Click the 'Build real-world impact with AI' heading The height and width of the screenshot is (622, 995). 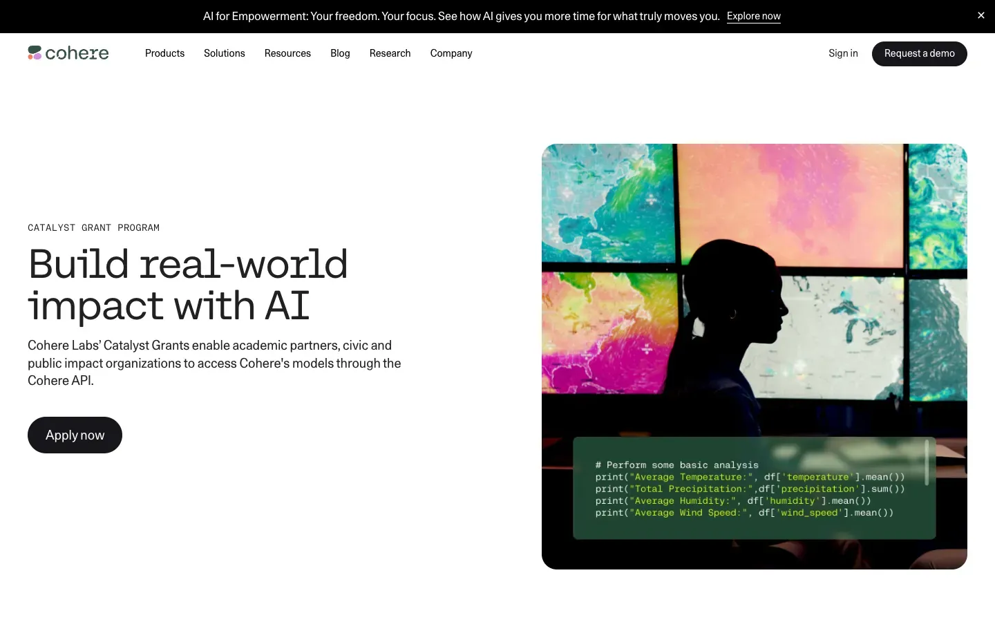[x=188, y=284]
